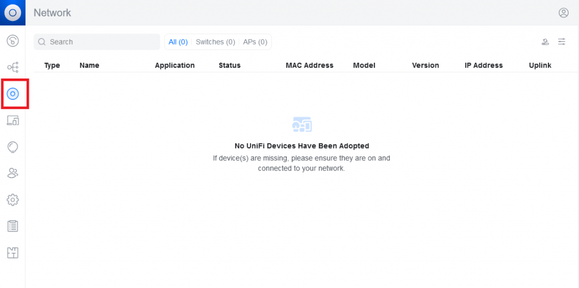The width and height of the screenshot is (579, 288).
Task: Select the Switches (0) filter tab
Action: pos(215,42)
